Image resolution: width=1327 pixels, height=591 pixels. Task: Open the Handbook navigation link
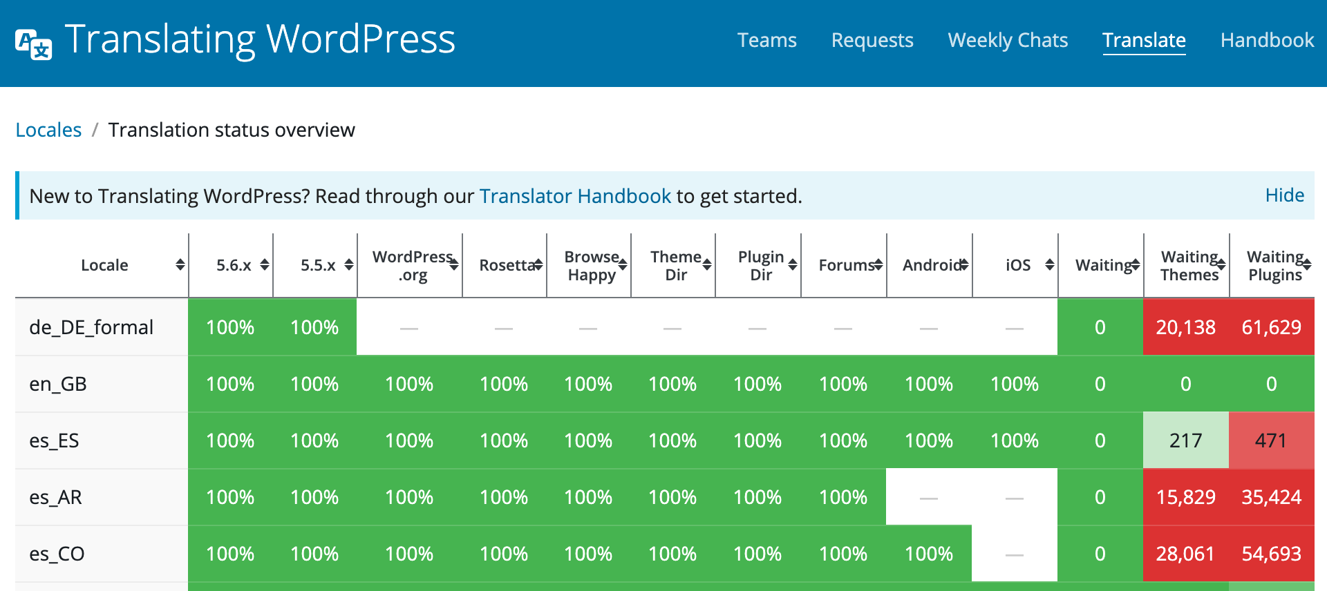click(x=1267, y=40)
